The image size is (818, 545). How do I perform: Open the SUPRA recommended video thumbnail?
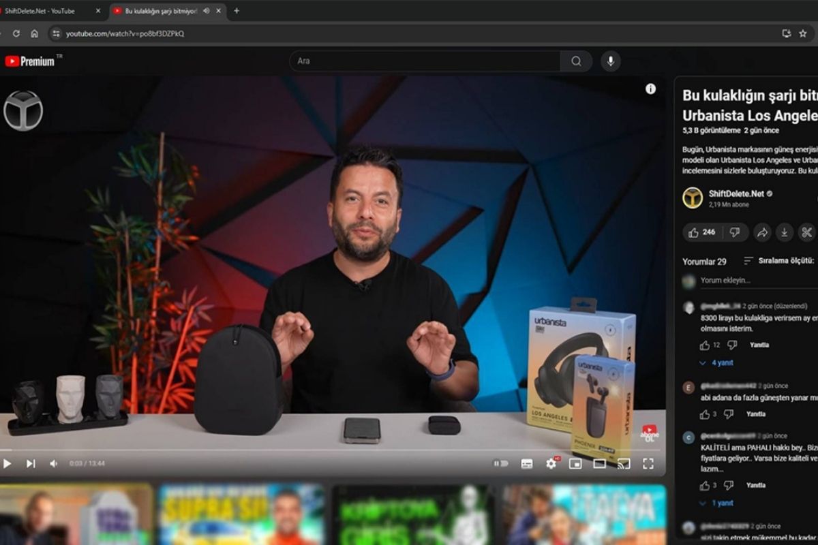point(242,515)
